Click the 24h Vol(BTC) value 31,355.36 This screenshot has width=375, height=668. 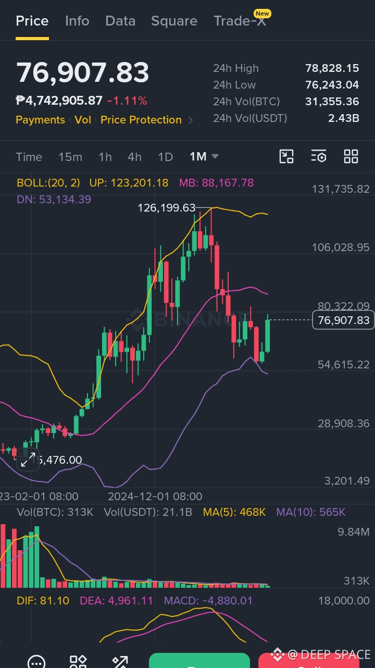(x=332, y=102)
